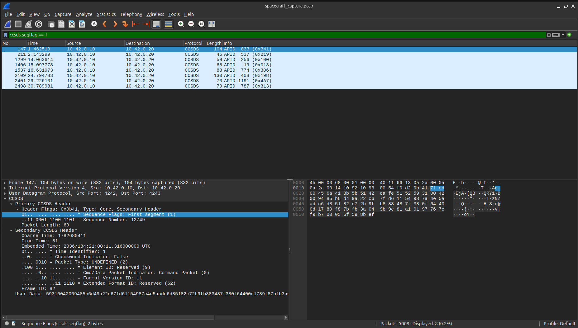Click the Profile: Default status text
The height and width of the screenshot is (328, 578).
tap(559, 324)
